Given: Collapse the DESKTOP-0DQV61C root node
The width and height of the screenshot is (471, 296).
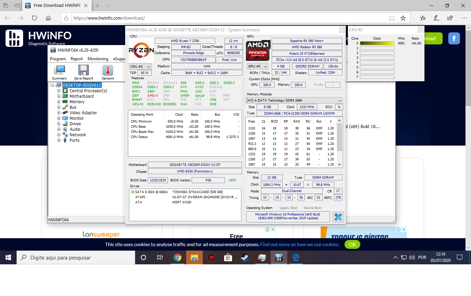Looking at the screenshot, I should (x=52, y=85).
